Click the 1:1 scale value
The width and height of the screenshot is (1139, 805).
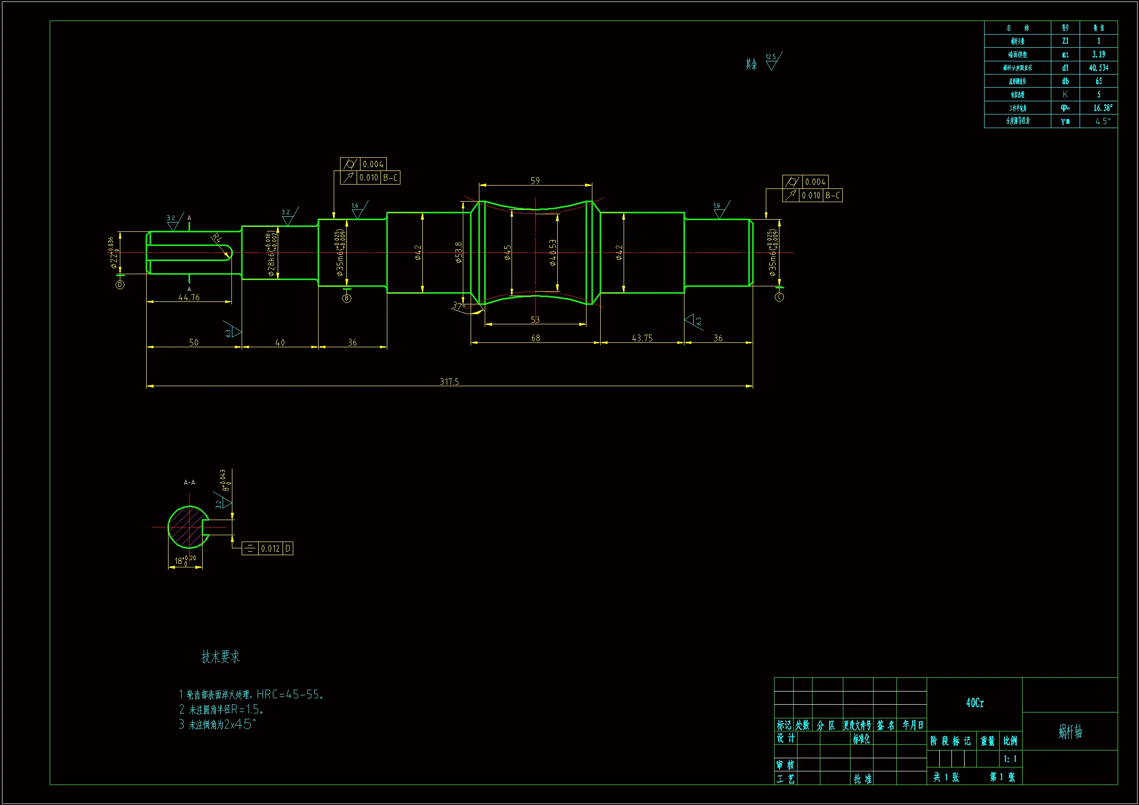pyautogui.click(x=1010, y=759)
